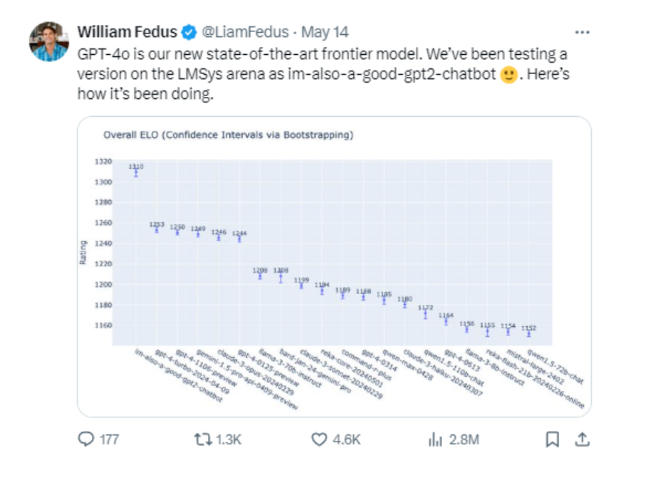
Task: Bookmark this tweet
Action: pos(552,439)
